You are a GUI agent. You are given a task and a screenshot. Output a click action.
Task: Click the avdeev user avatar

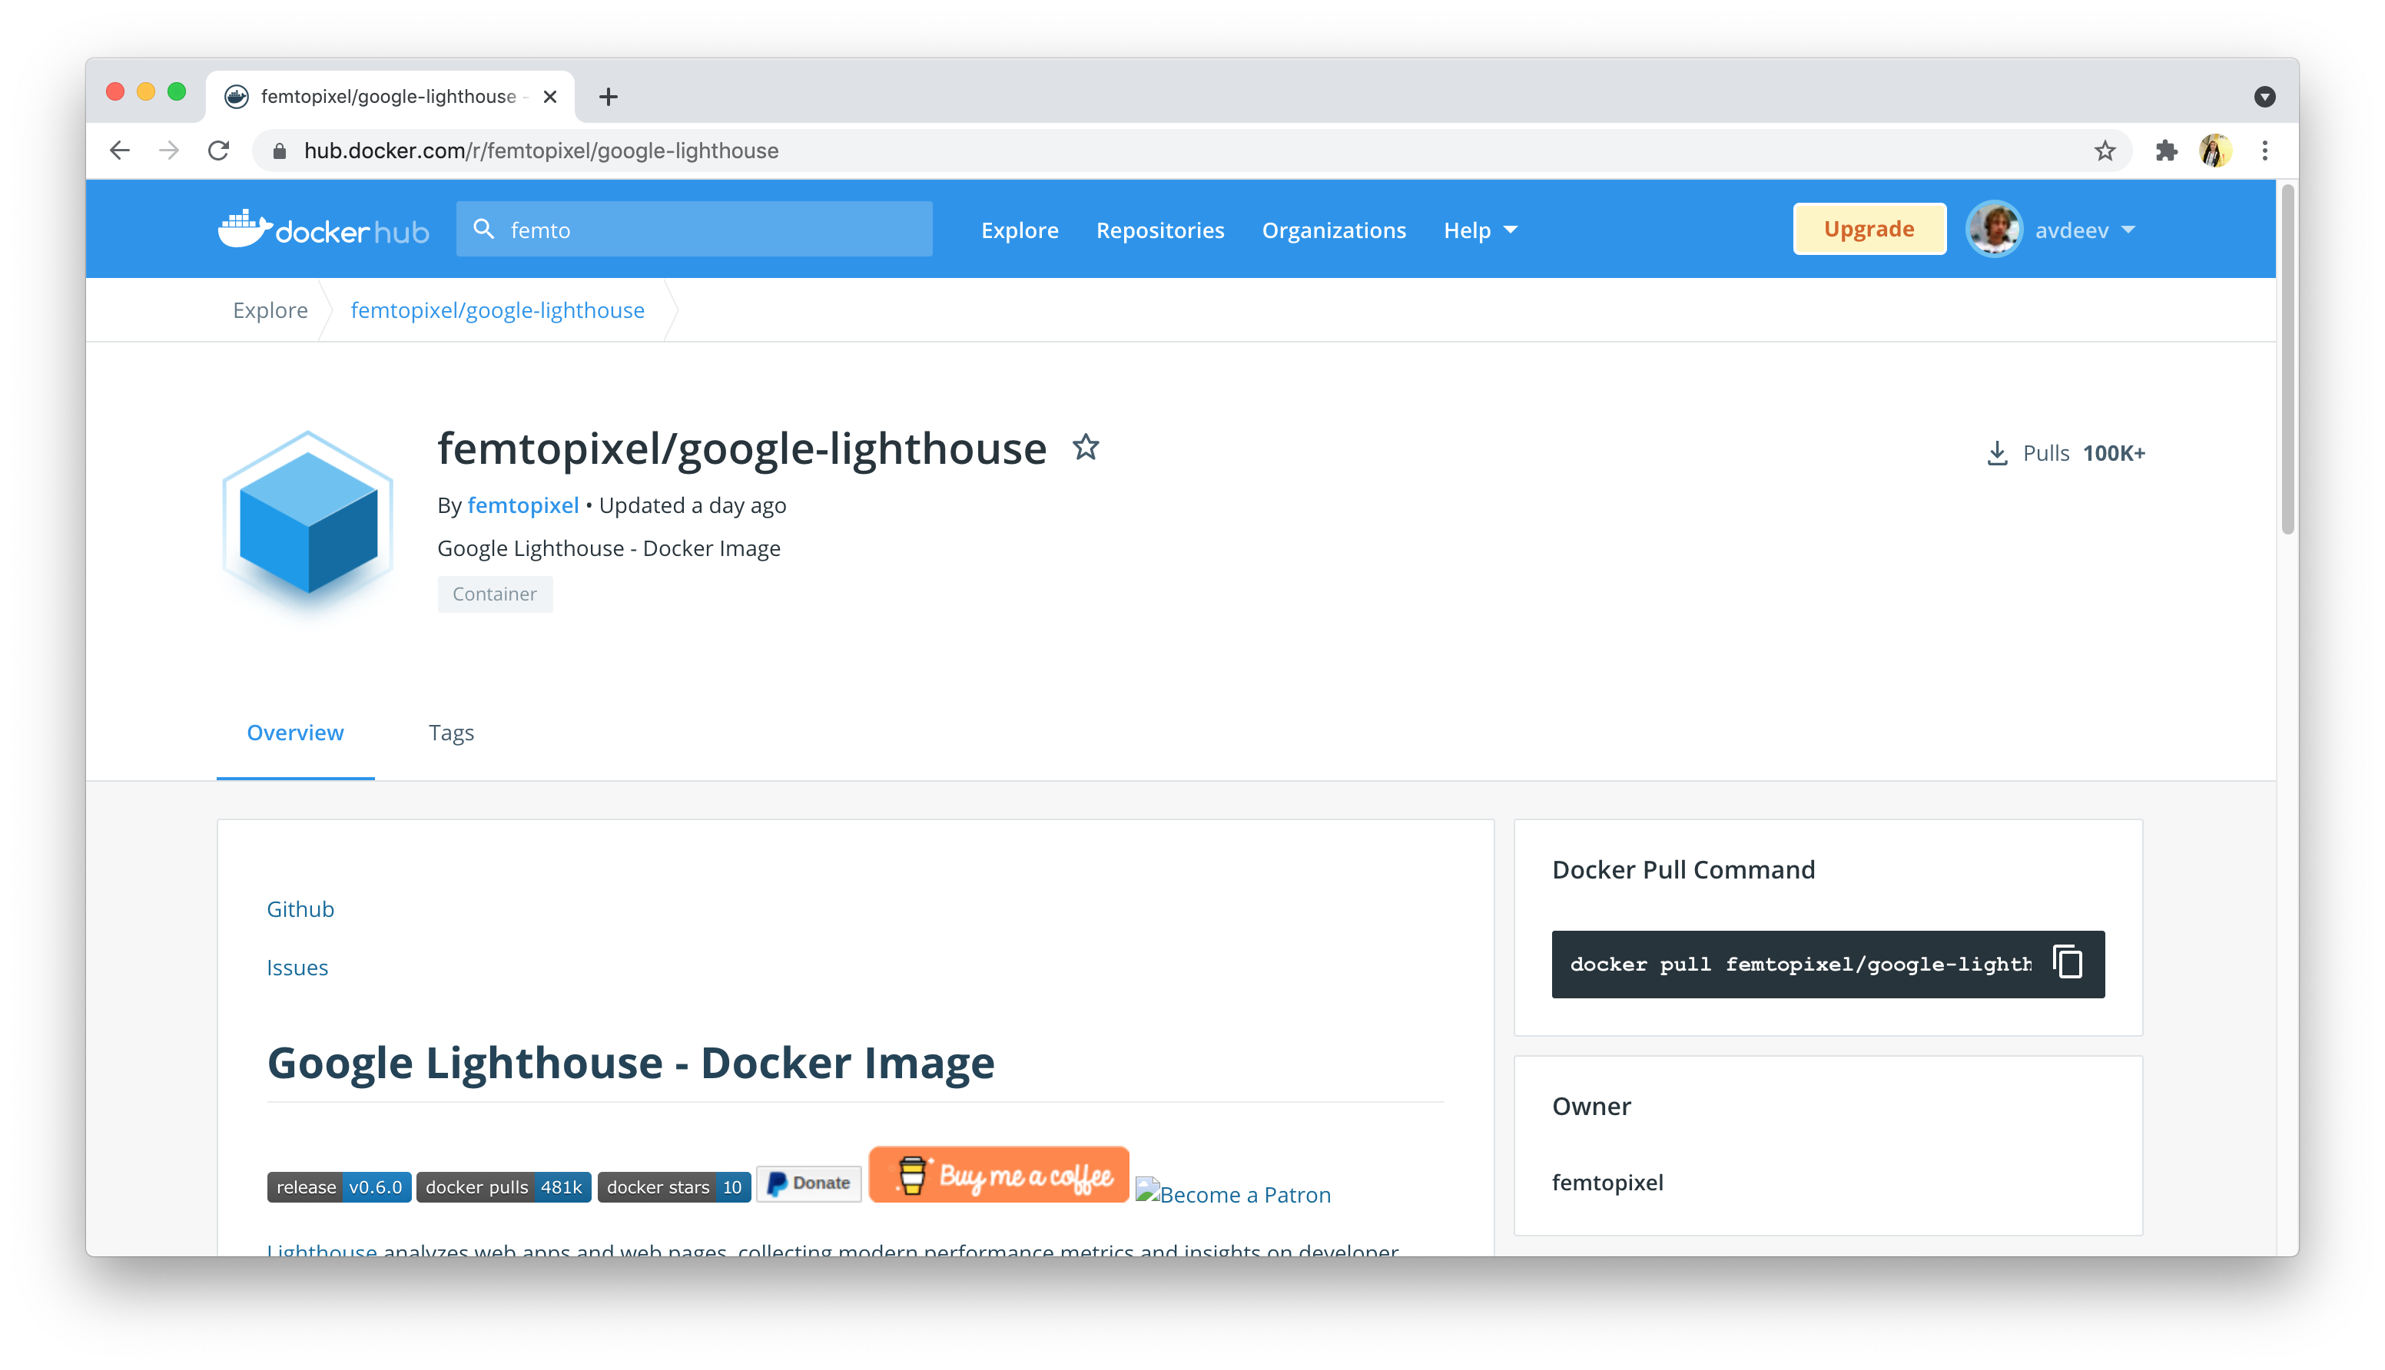click(x=1993, y=229)
